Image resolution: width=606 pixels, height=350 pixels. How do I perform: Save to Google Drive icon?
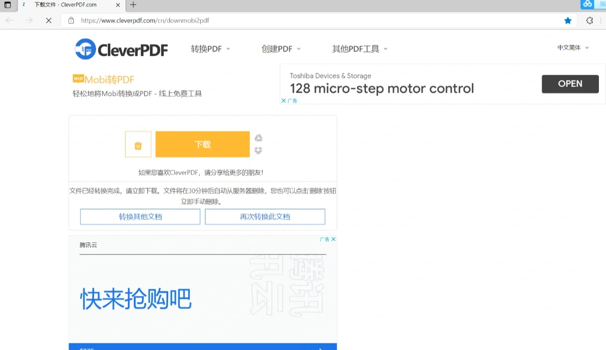pos(258,138)
